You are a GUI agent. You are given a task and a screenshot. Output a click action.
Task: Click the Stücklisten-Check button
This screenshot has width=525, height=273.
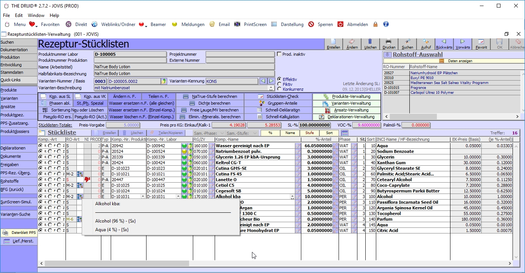coord(278,96)
